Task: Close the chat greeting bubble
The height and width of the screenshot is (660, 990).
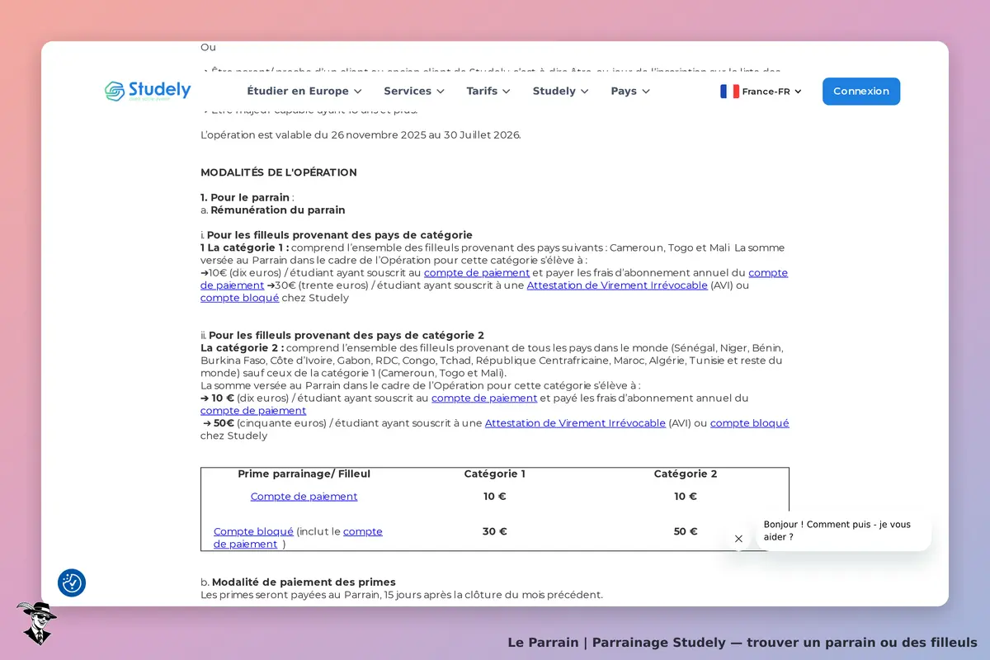Action: pyautogui.click(x=738, y=539)
